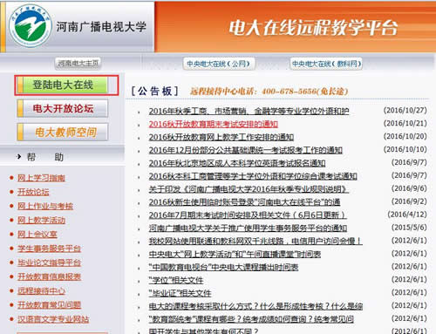This screenshot has width=436, height=334.
Task: Click the arrow beside 帮助 heading
Action: (19, 157)
